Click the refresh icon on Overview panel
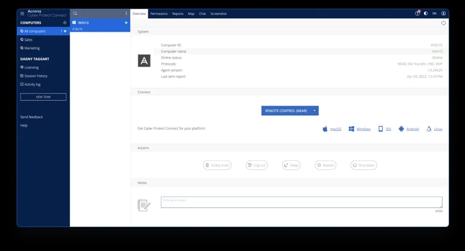This screenshot has height=251, width=465. tap(443, 23)
